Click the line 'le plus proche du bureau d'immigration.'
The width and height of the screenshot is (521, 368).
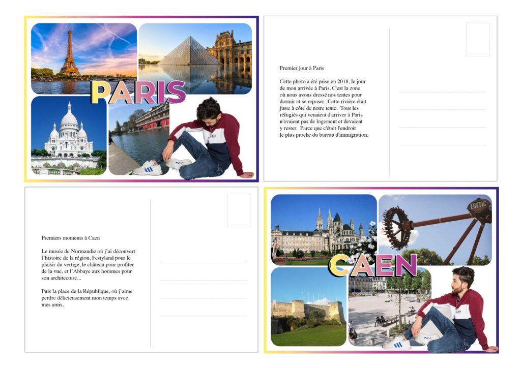click(324, 135)
